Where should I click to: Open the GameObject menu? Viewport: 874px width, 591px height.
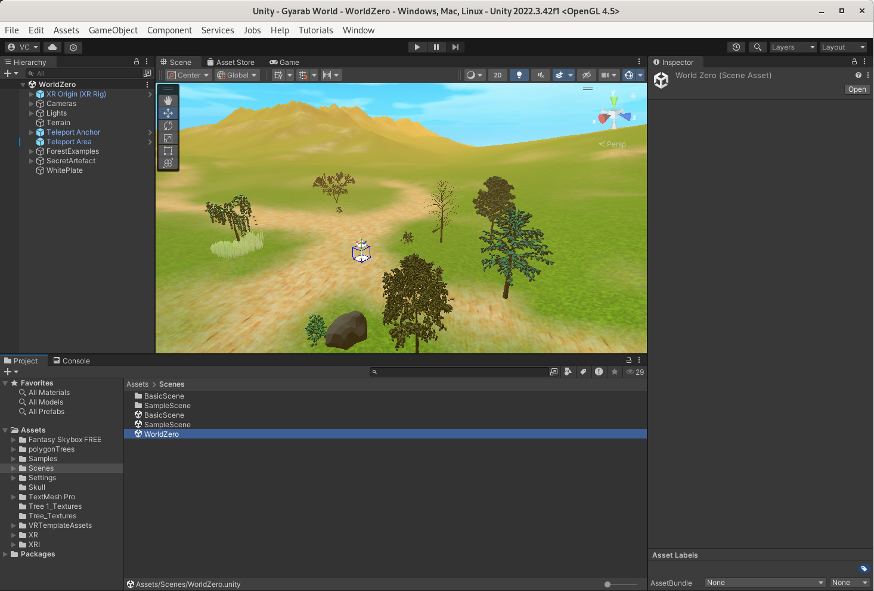(x=113, y=30)
